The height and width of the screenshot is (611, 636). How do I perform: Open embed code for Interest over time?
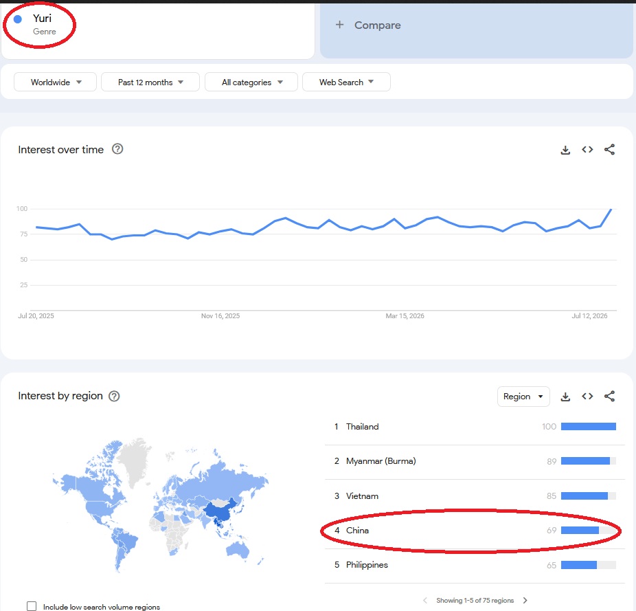587,149
